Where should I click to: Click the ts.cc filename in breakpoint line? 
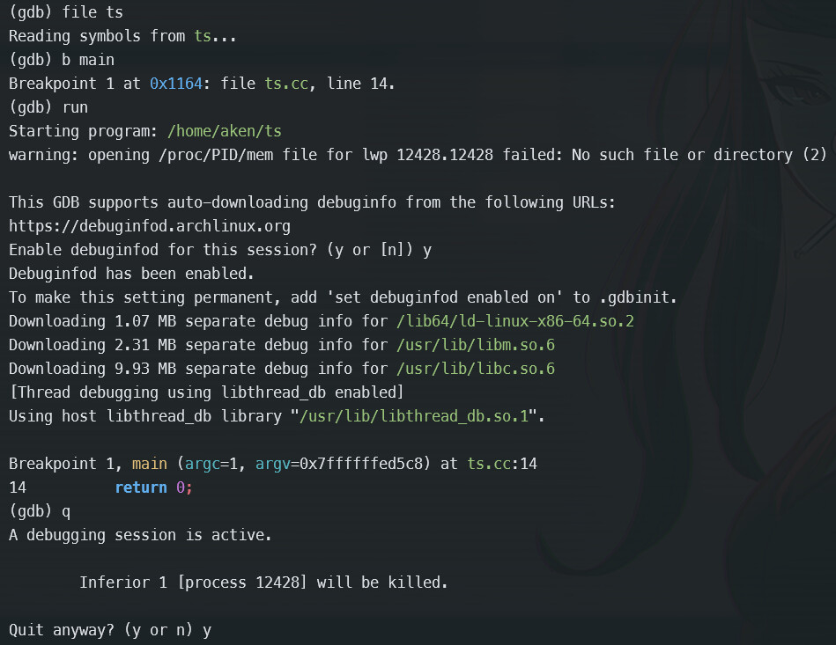(x=286, y=84)
